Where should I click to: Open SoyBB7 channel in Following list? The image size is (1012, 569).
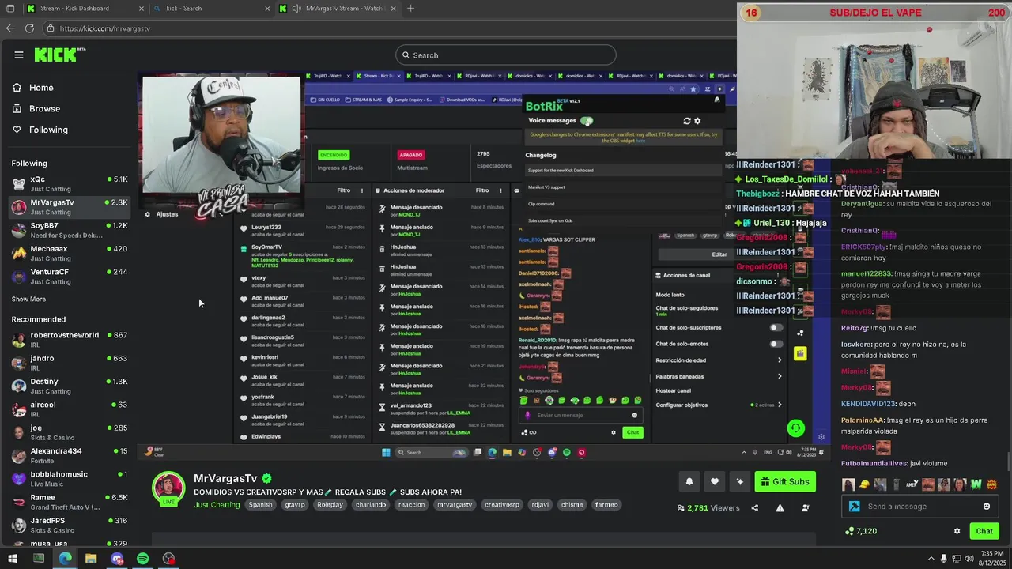pyautogui.click(x=70, y=230)
